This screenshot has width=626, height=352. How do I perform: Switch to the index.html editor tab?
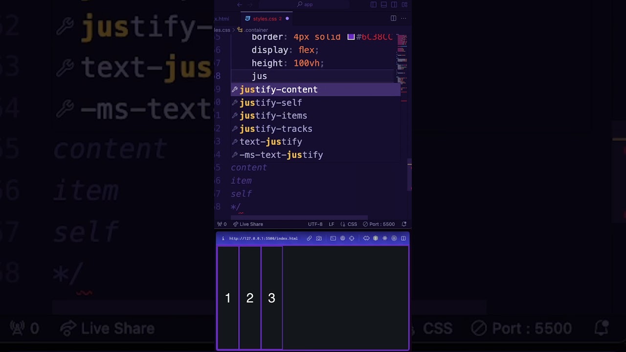click(x=222, y=19)
